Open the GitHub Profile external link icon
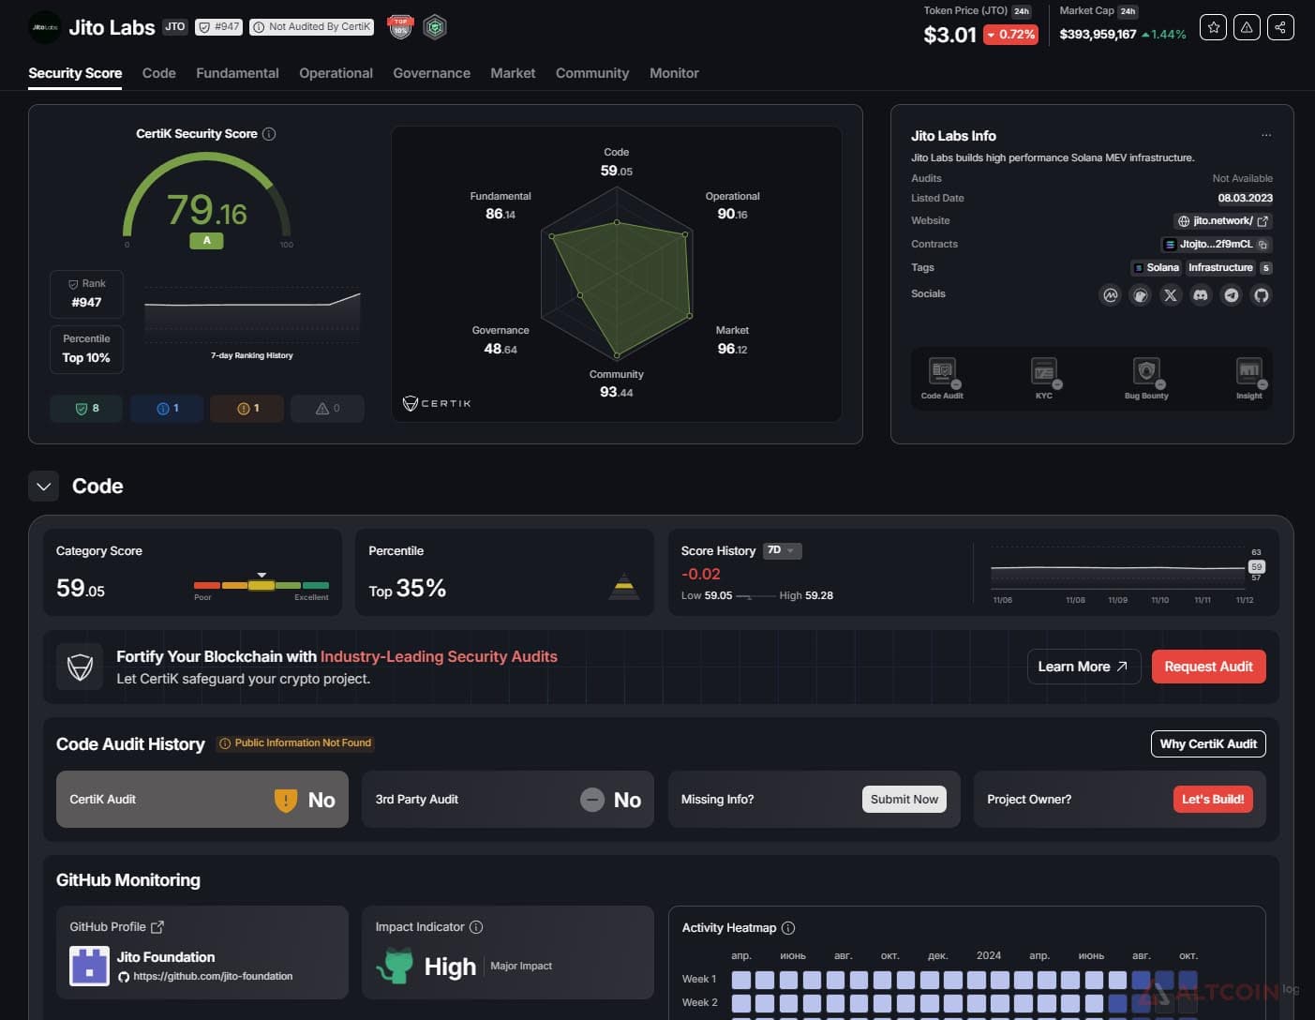The width and height of the screenshot is (1315, 1020). tap(157, 927)
